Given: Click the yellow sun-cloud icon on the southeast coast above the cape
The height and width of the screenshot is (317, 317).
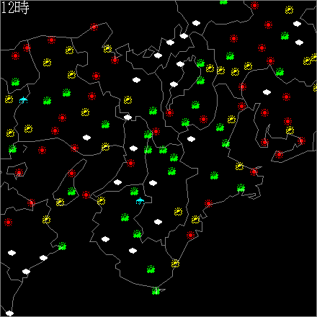Looking at the screenshot, I should pyautogui.click(x=175, y=264).
